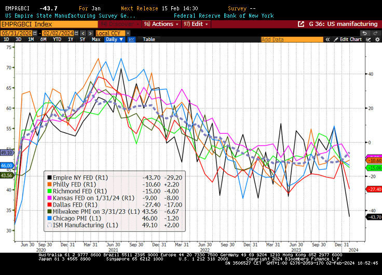Viewport: 382px width, 275px height.
Task: Click the -27.40 right axis value tag
Action: click(374, 189)
